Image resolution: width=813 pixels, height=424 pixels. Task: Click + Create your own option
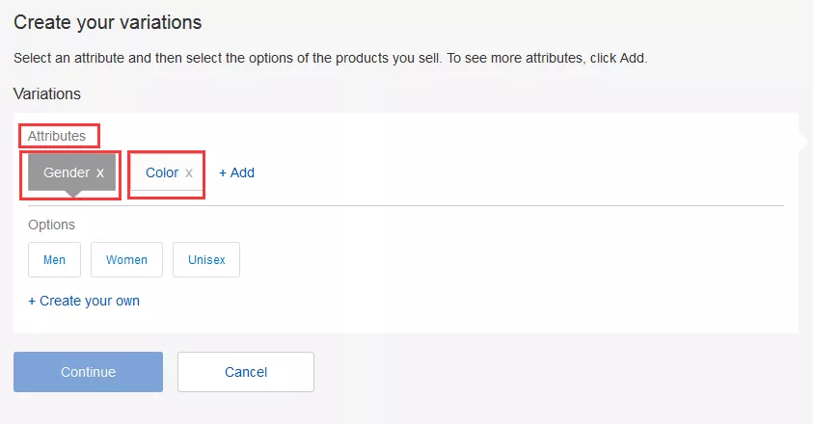click(84, 301)
